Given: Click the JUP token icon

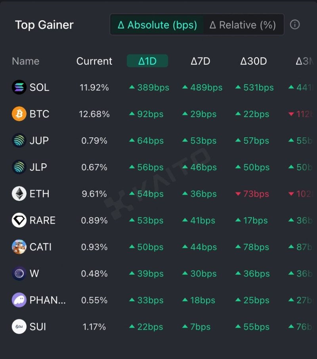Looking at the screenshot, I should [19, 141].
